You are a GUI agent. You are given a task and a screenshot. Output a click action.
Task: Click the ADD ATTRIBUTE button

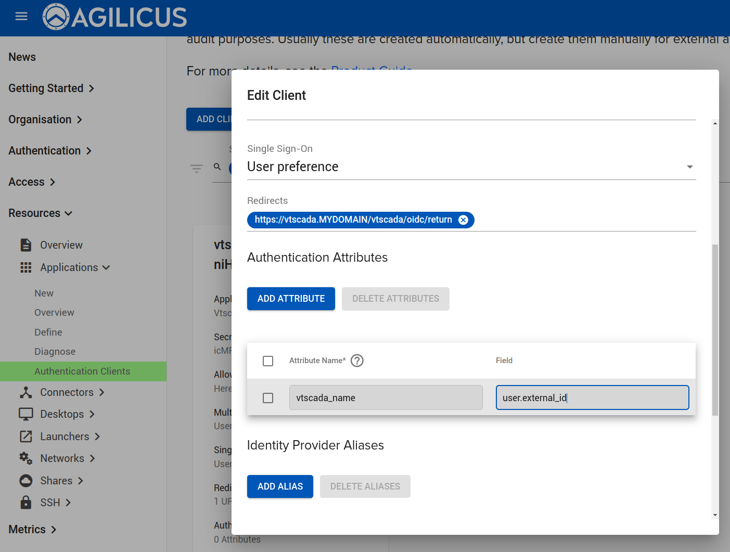point(291,299)
